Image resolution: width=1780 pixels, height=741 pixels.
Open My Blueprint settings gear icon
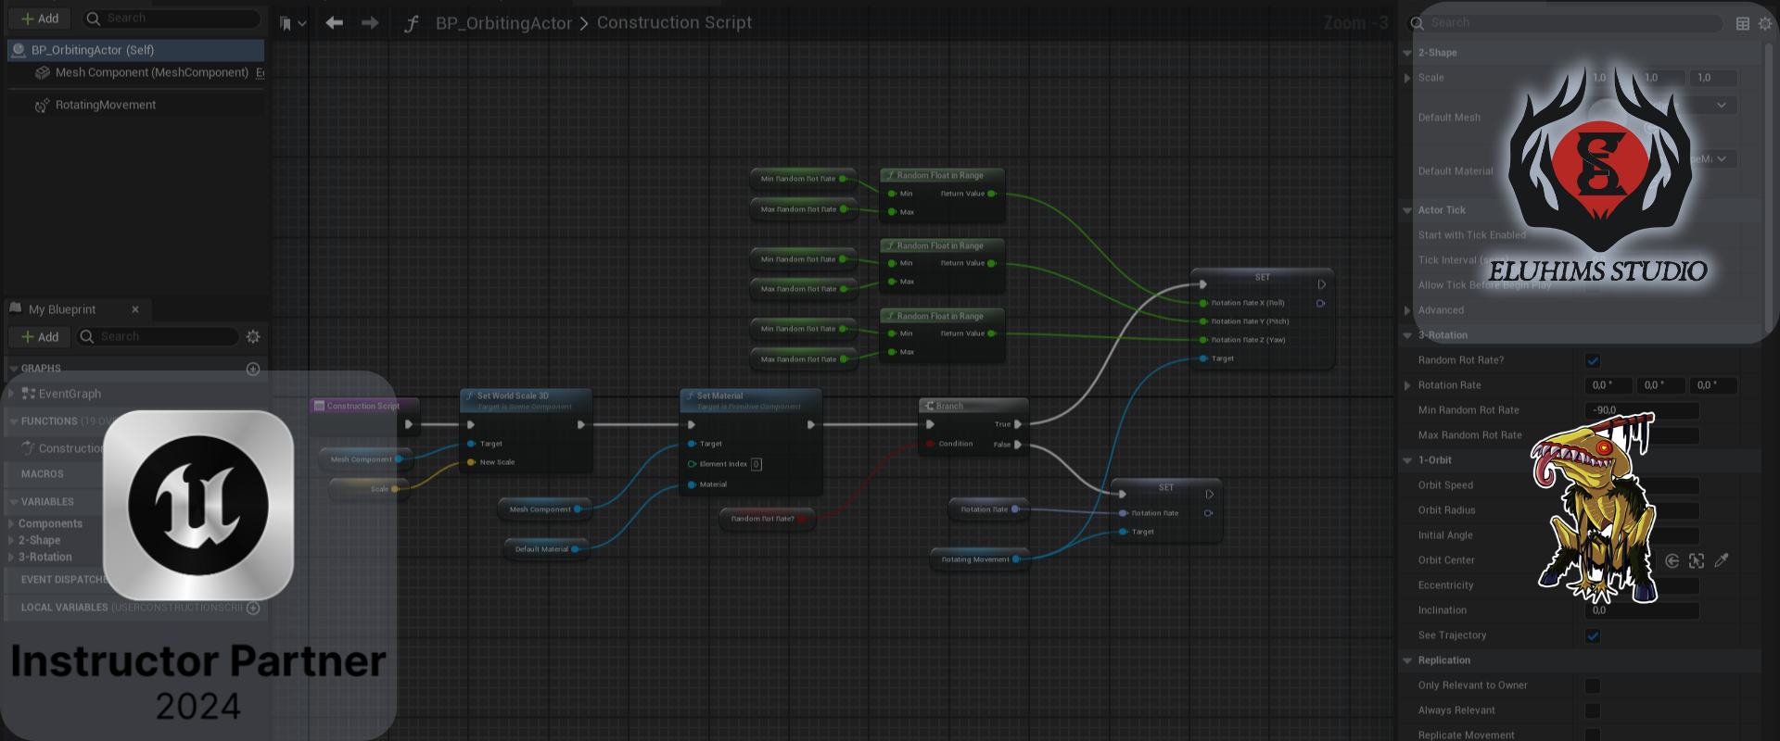point(253,337)
